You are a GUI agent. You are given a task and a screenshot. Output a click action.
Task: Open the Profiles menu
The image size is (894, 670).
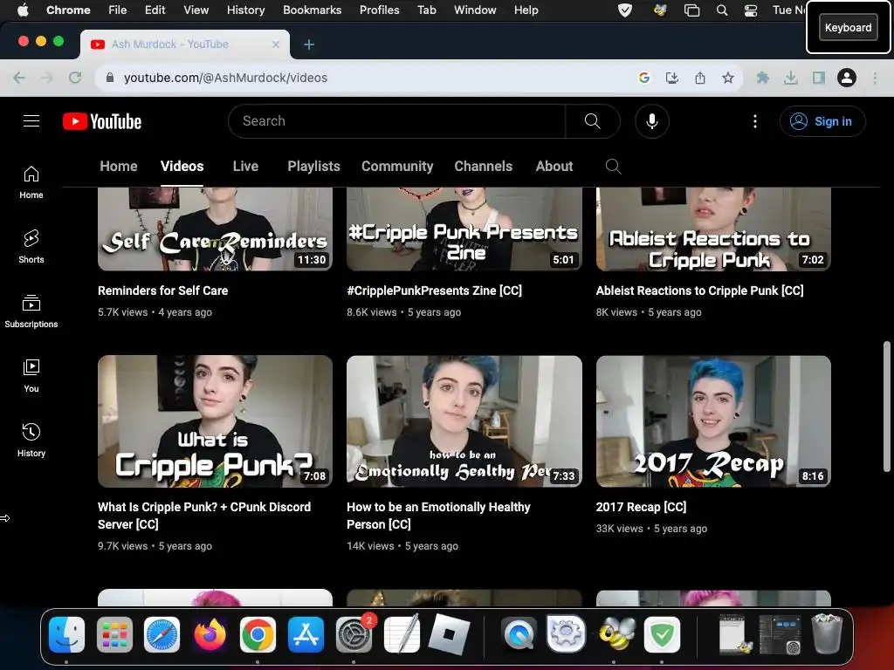379,10
